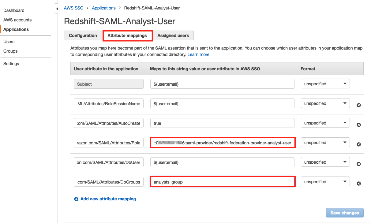Open the Learn more link

pos(198,54)
